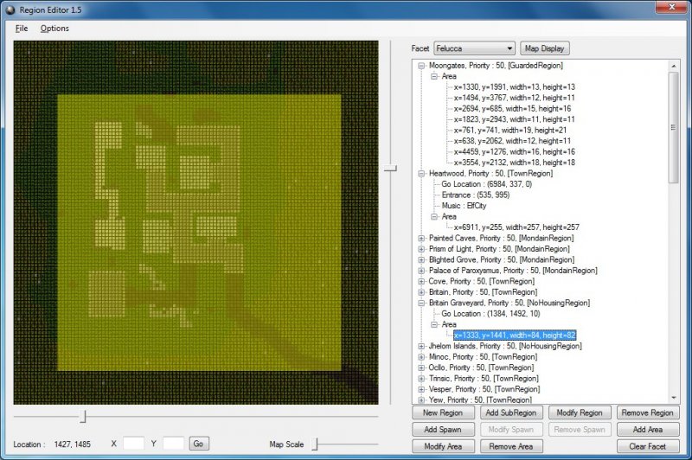This screenshot has width=692, height=460.
Task: Click the Go button beside Y field
Action: (x=199, y=444)
